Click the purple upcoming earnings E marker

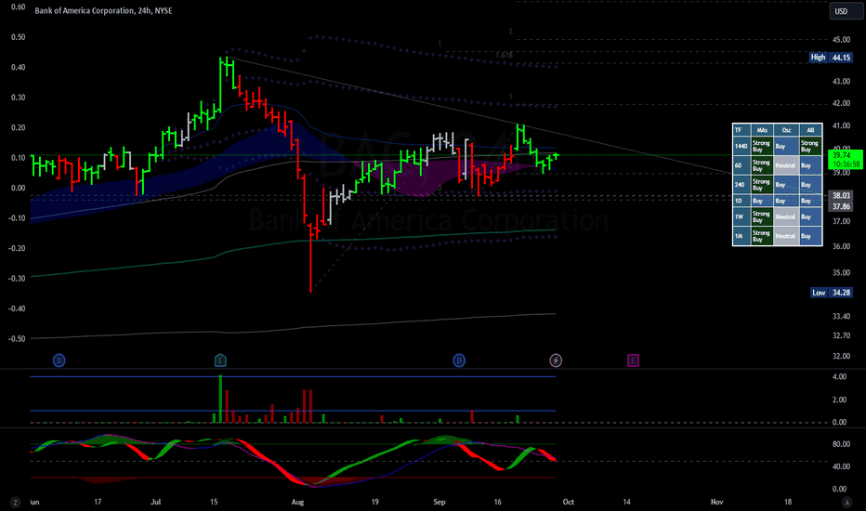633,360
